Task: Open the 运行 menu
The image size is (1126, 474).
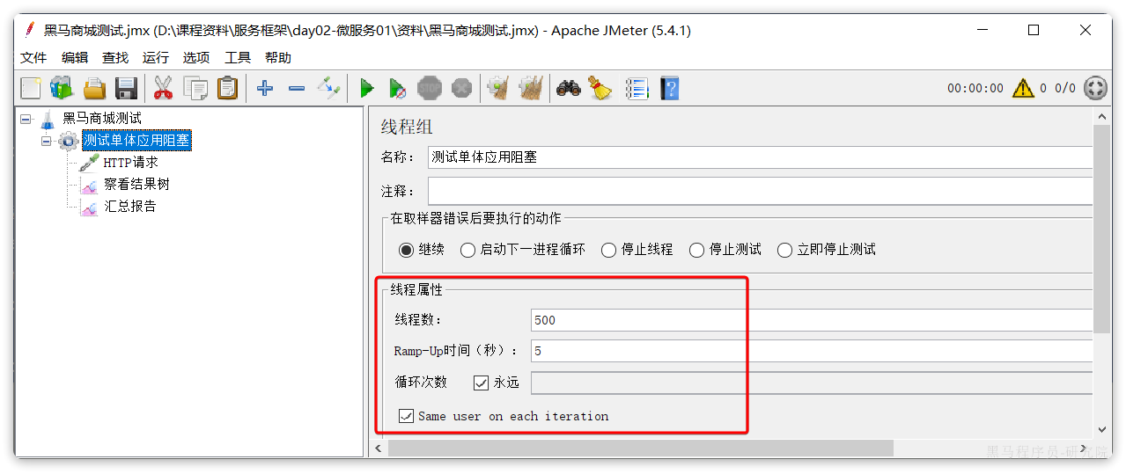Action: click(155, 57)
